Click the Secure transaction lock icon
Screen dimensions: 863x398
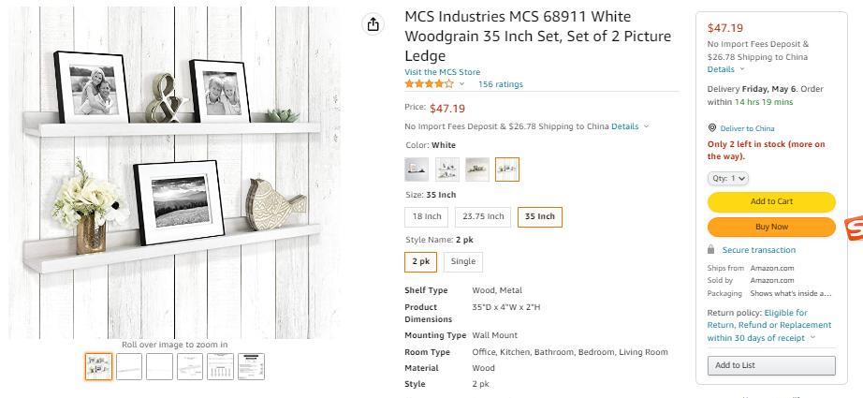pyautogui.click(x=712, y=250)
